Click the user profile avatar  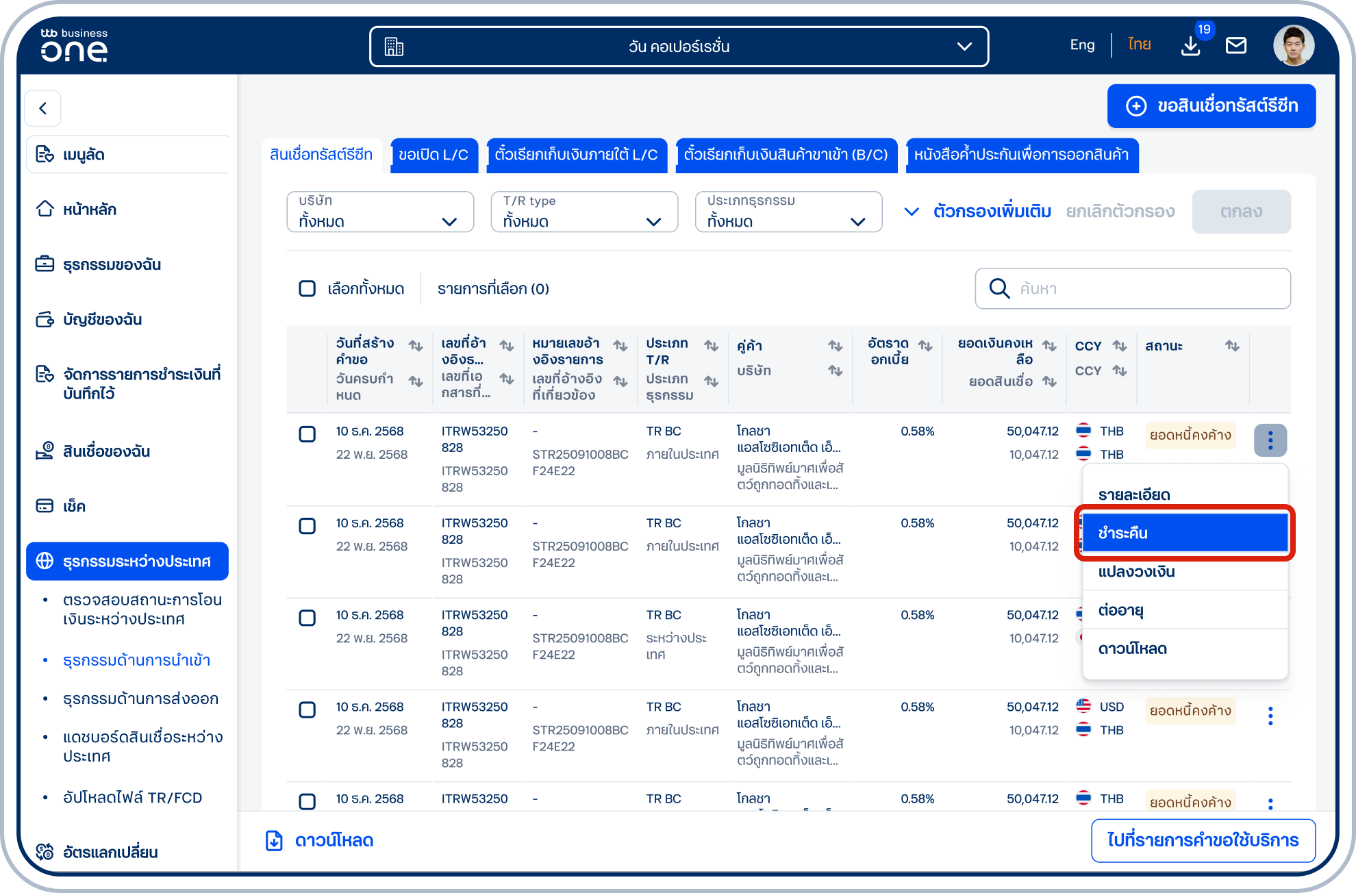tap(1293, 46)
